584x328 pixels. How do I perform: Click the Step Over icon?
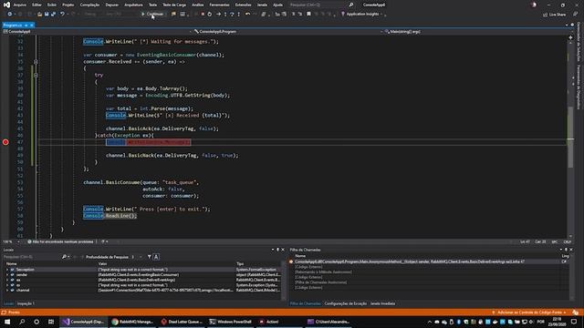(232, 15)
